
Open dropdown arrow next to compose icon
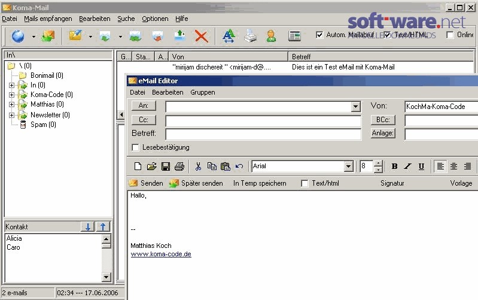90,37
